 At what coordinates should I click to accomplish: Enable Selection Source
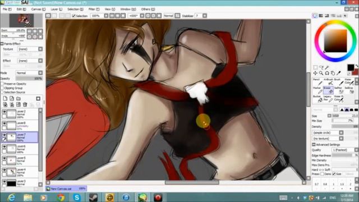pyautogui.click(x=2, y=92)
